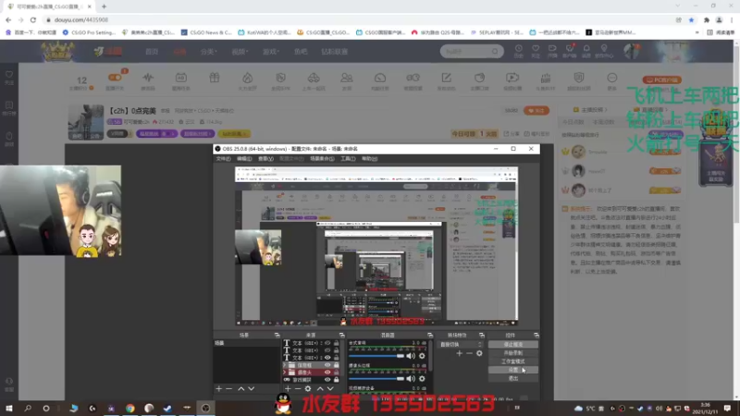Click the orange follow button beside room title
740x416 pixels.
click(x=536, y=110)
